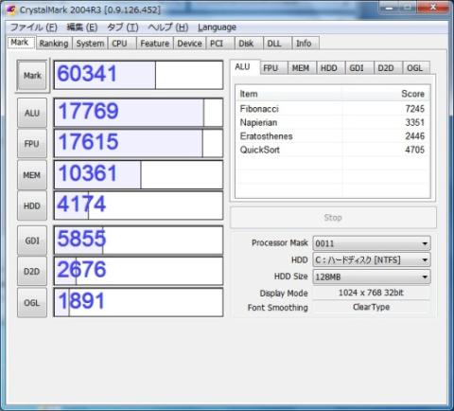The width and height of the screenshot is (454, 411).
Task: Switch to the Ranking tab
Action: pyautogui.click(x=54, y=44)
